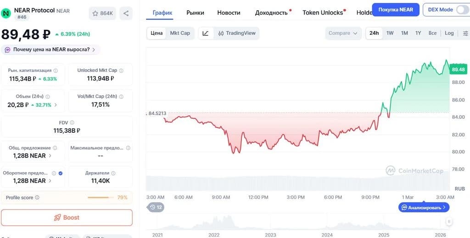470x238 pixels.
Task: Open the history events badge showing 12
Action: pos(156,207)
